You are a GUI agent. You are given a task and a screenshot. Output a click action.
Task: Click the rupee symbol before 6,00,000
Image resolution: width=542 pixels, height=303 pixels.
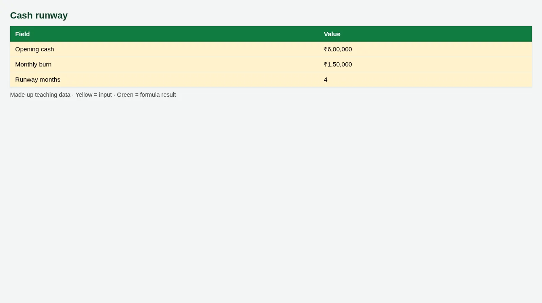(326, 49)
